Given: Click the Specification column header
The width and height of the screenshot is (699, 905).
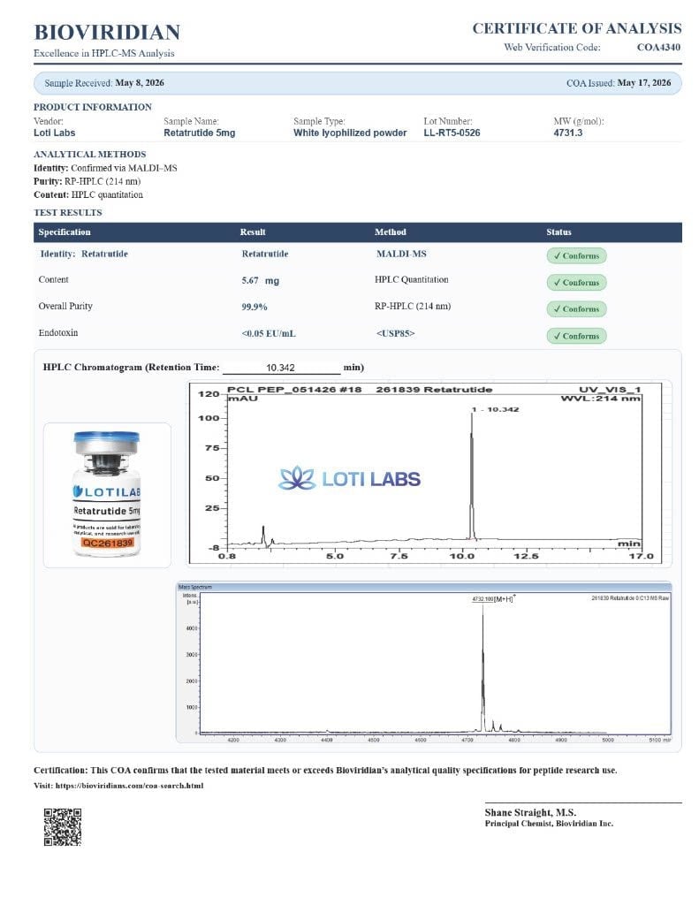Looking at the screenshot, I should tap(65, 232).
